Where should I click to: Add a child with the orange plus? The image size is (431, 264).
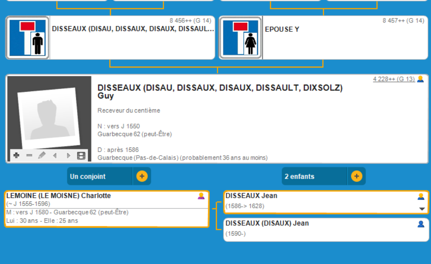[357, 176]
